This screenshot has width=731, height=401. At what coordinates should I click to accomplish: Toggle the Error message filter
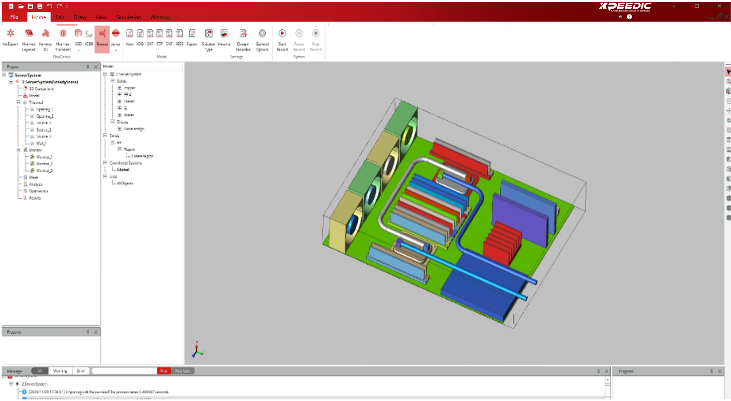point(81,371)
